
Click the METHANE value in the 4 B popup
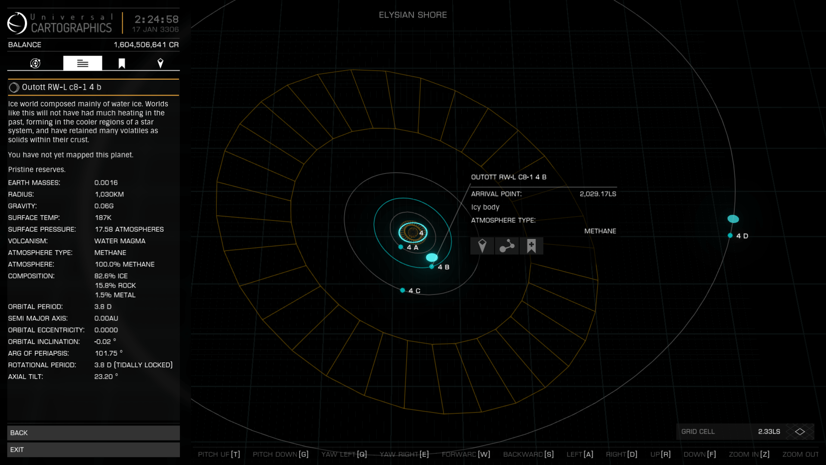coord(600,231)
